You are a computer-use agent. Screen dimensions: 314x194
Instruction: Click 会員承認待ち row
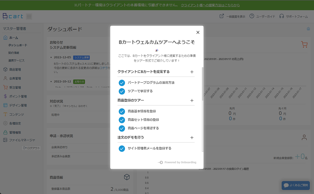[x=80, y=147]
